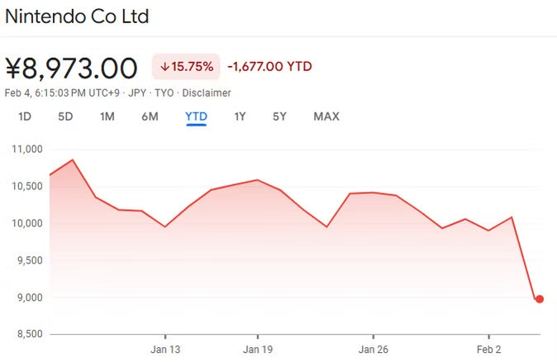Click the Jan 26 date label
This screenshot has height=362, width=557.
click(374, 348)
